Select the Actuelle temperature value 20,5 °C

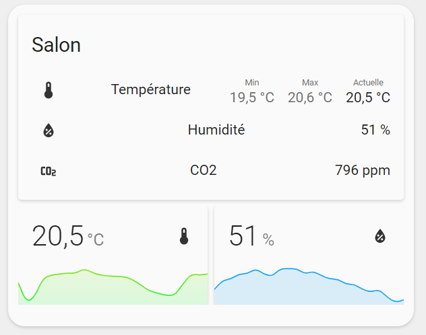pyautogui.click(x=368, y=98)
